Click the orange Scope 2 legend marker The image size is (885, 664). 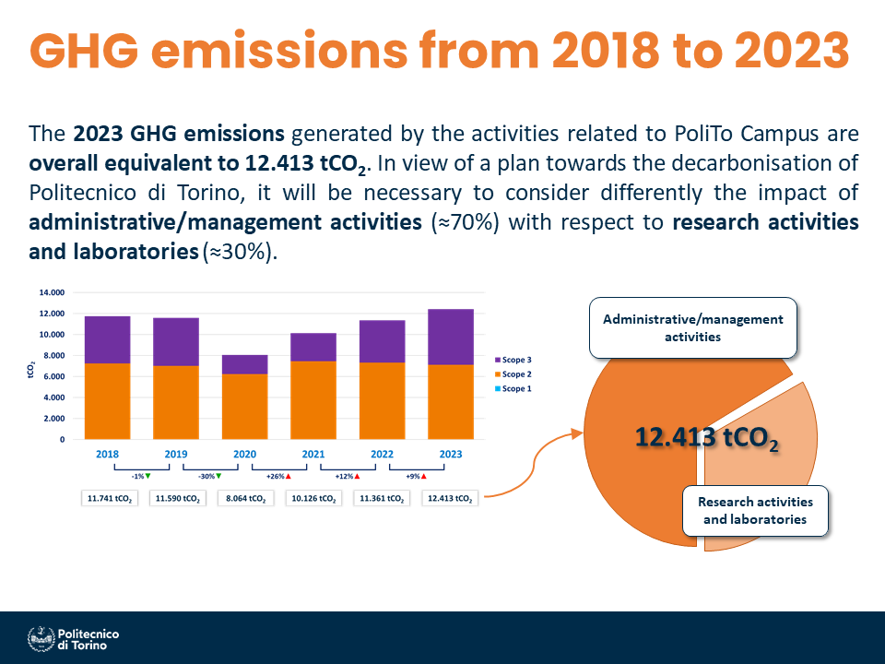pos(498,374)
